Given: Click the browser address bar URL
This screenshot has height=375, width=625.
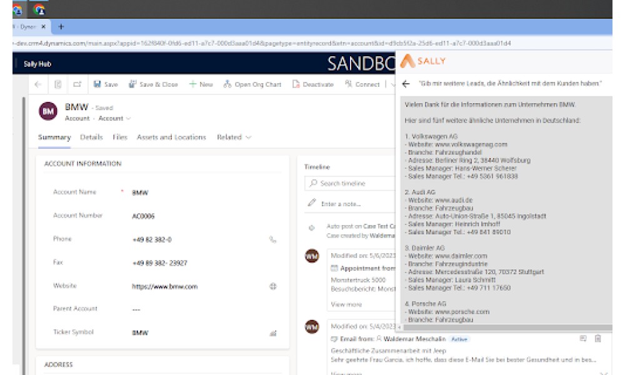Looking at the screenshot, I should click(x=263, y=43).
